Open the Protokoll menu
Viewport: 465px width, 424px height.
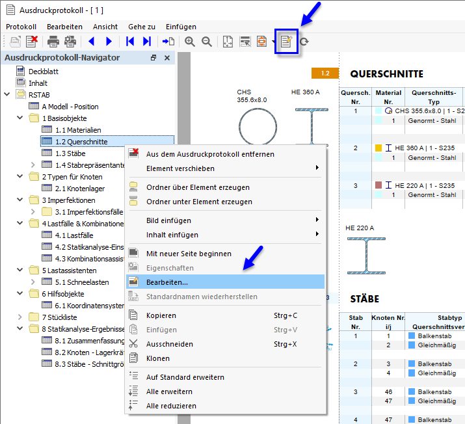point(21,27)
